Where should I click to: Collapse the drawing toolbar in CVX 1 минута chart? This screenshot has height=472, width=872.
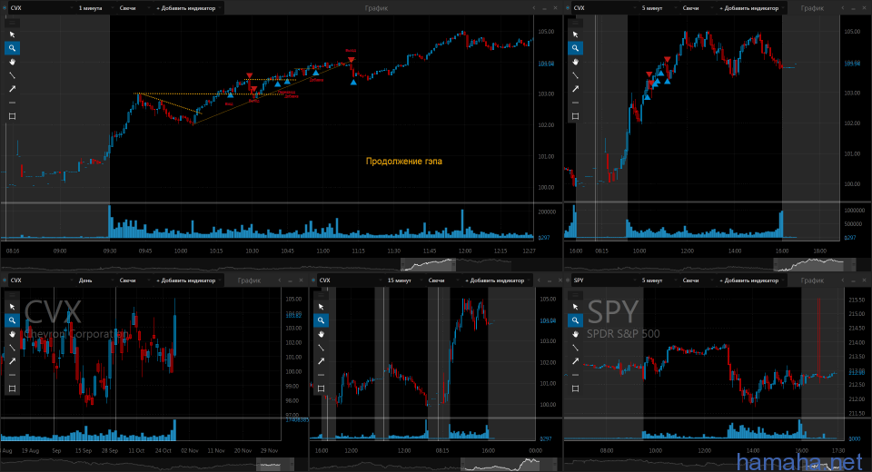pos(12,23)
